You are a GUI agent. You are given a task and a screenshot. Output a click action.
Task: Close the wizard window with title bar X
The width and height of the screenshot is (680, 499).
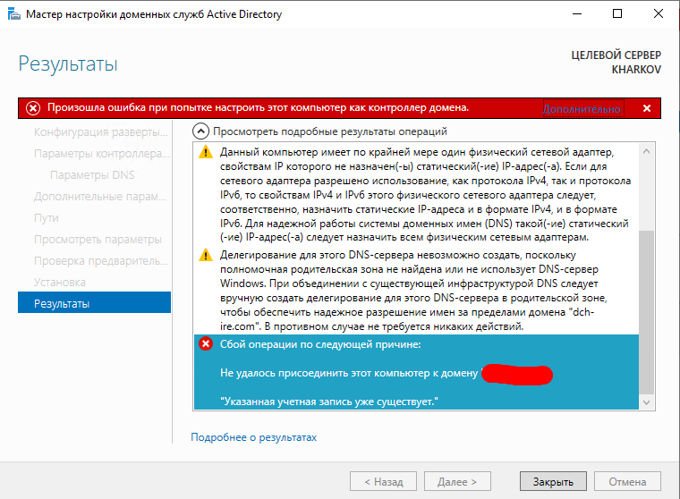tap(658, 14)
